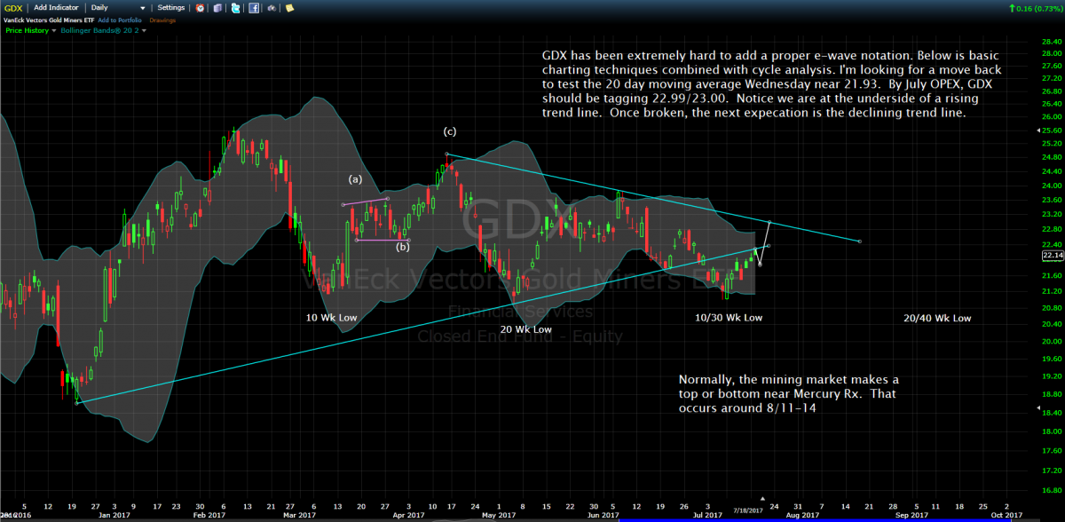Click the May 2017 label on time axis
The width and height of the screenshot is (1065, 522).
click(500, 514)
